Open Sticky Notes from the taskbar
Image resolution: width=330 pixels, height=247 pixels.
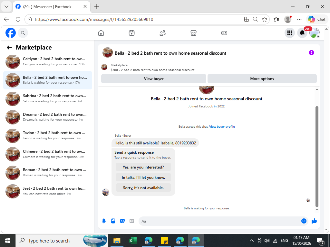coord(164,241)
